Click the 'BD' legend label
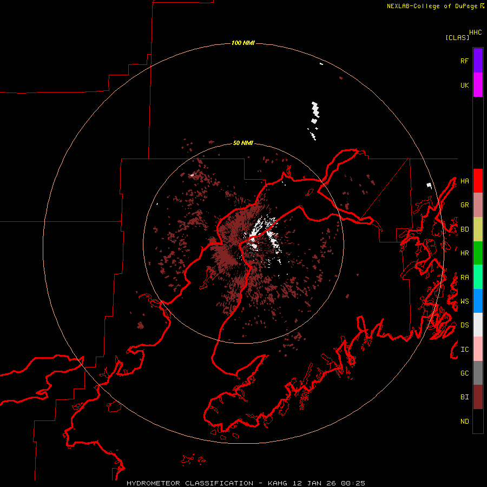 point(464,229)
